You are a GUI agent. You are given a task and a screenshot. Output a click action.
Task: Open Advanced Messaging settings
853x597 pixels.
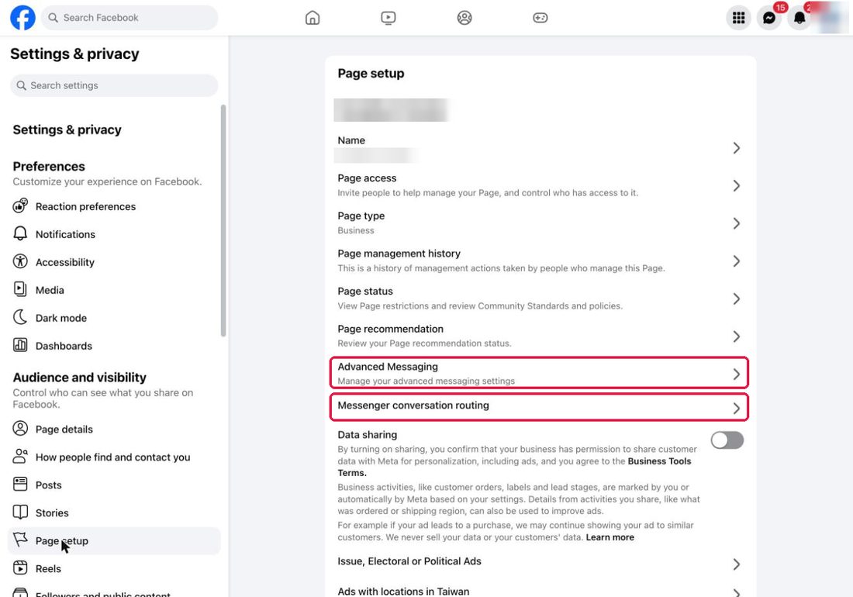pyautogui.click(x=540, y=373)
